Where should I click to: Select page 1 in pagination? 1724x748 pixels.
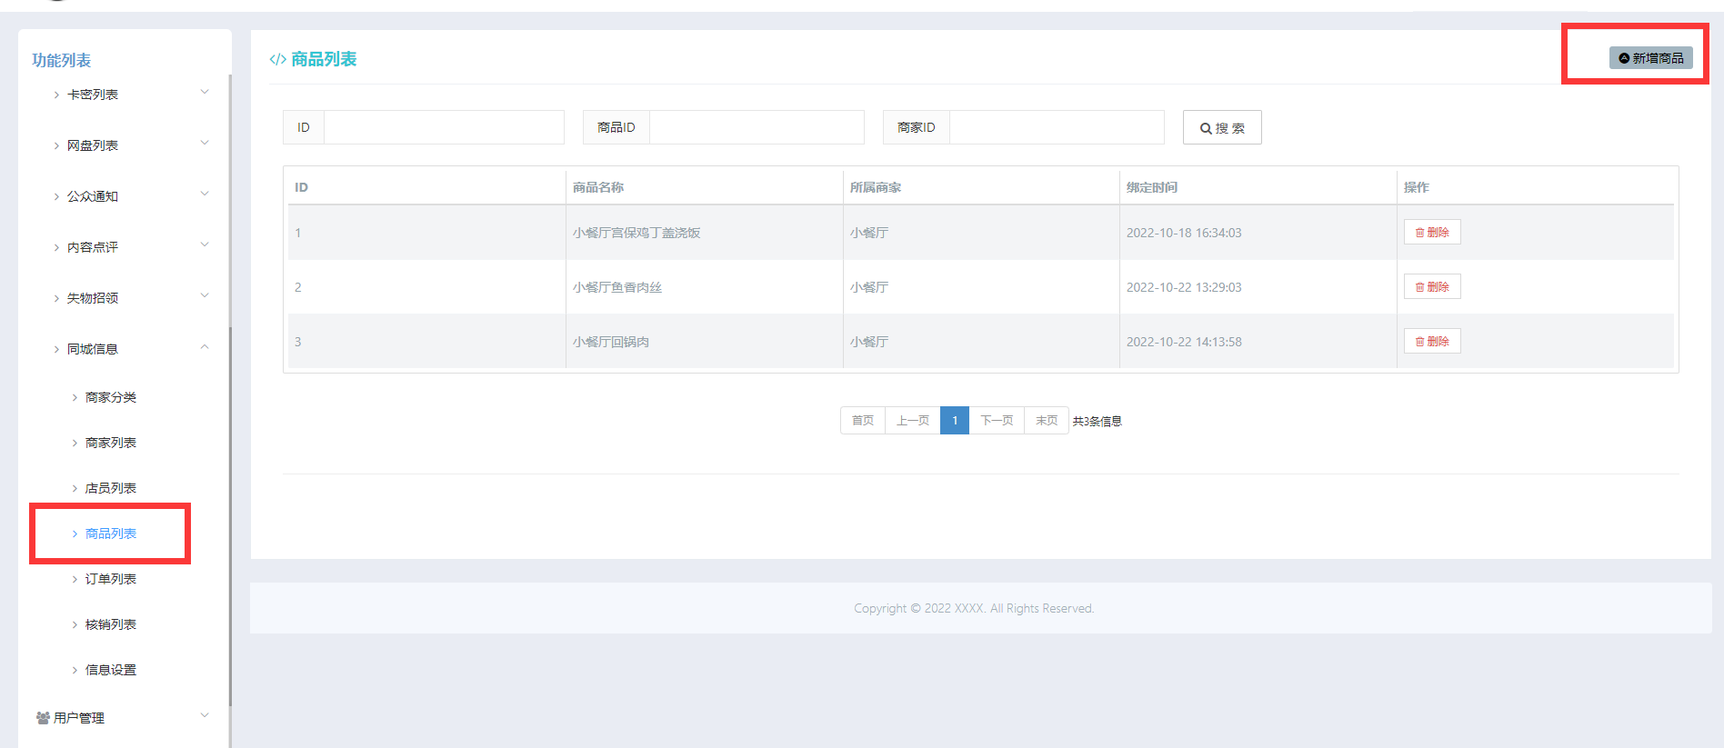pos(955,420)
